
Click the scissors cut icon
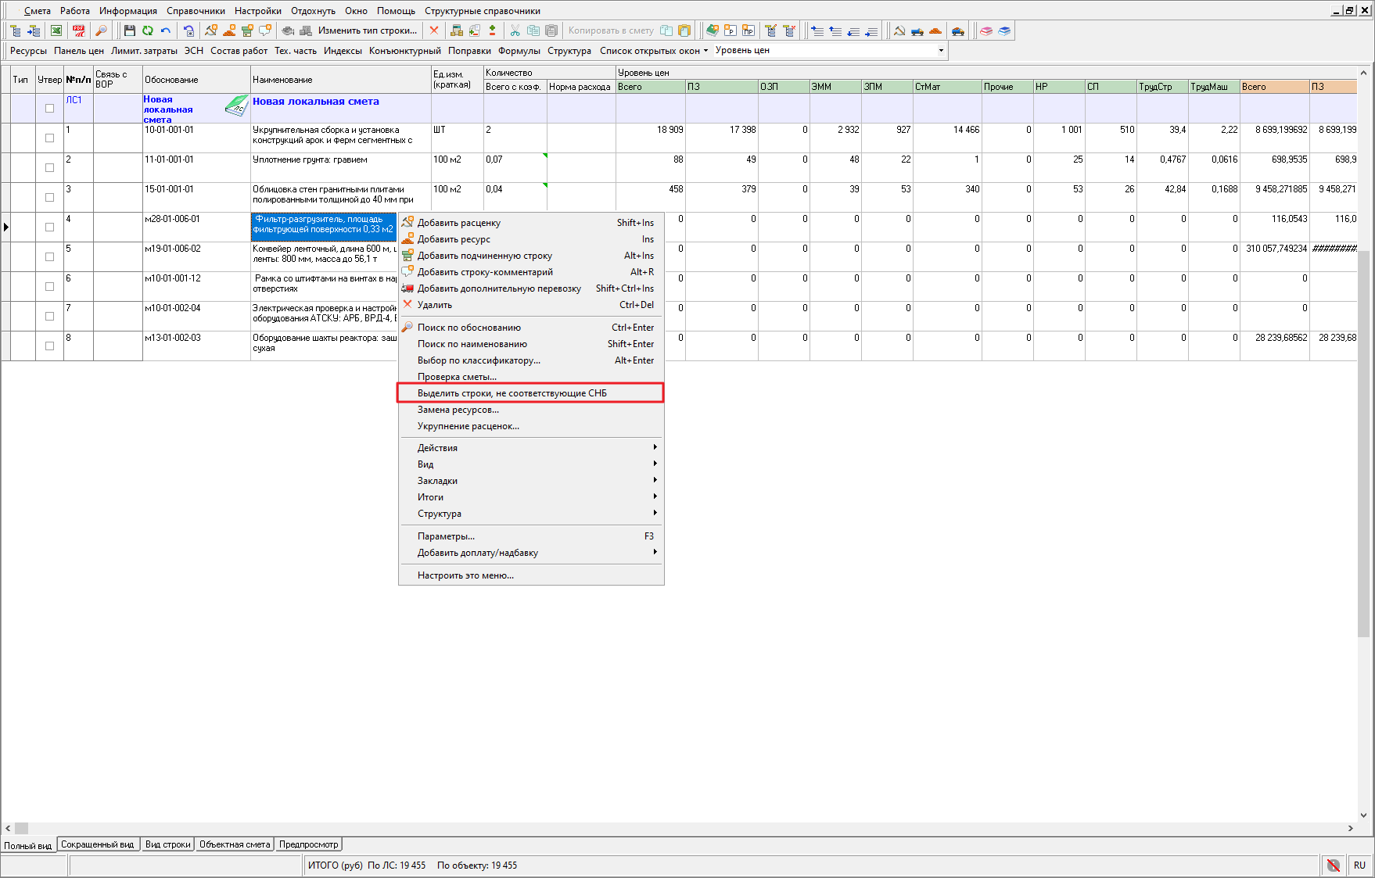tap(515, 30)
